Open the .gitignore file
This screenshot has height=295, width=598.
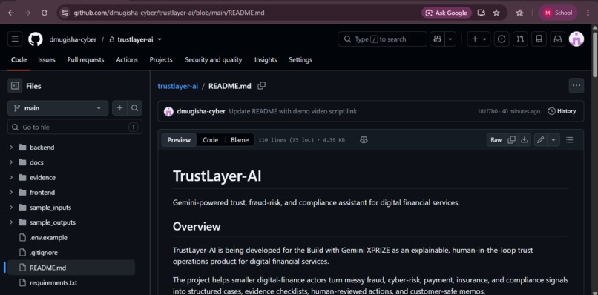coord(44,253)
